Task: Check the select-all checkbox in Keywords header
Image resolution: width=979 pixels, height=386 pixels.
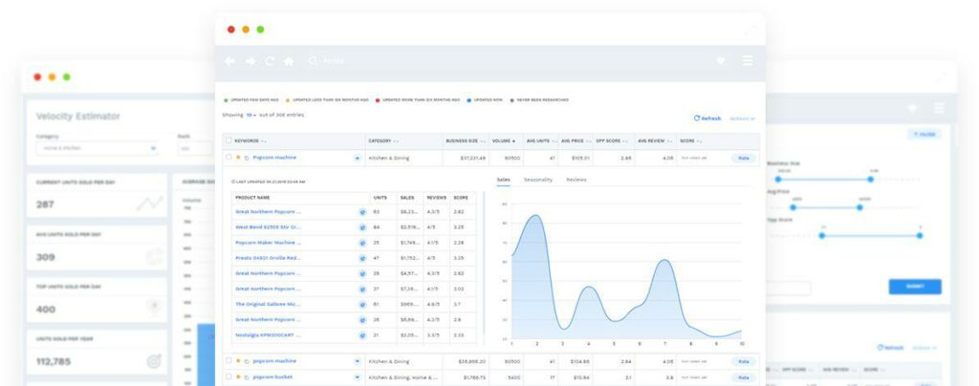Action: [x=228, y=141]
